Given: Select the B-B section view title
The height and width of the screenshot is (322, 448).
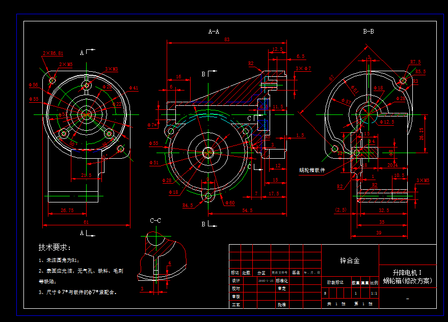Looking at the screenshot, I should tap(368, 32).
